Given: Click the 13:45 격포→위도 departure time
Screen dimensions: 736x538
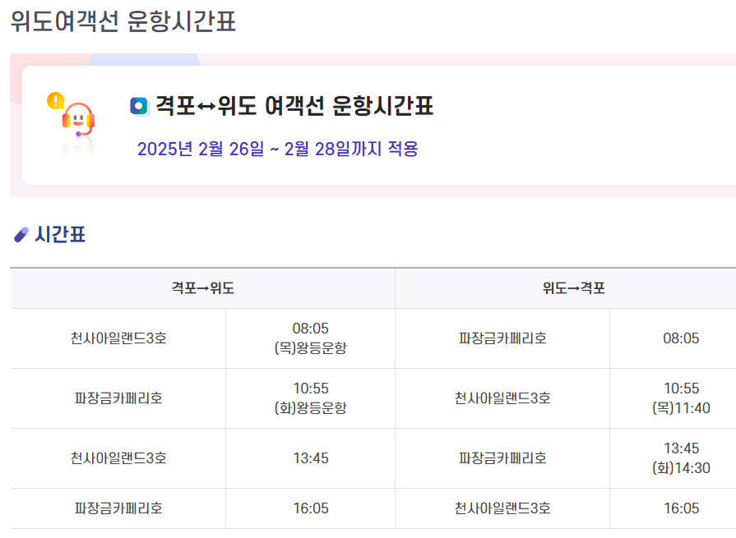Looking at the screenshot, I should 311,458.
